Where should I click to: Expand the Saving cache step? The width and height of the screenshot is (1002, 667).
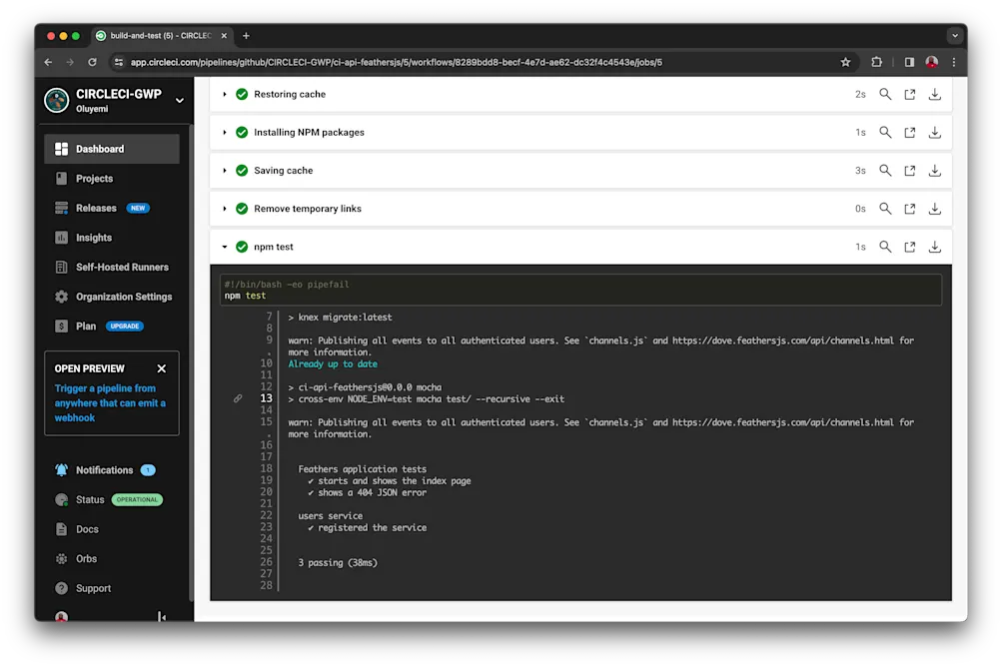[225, 170]
